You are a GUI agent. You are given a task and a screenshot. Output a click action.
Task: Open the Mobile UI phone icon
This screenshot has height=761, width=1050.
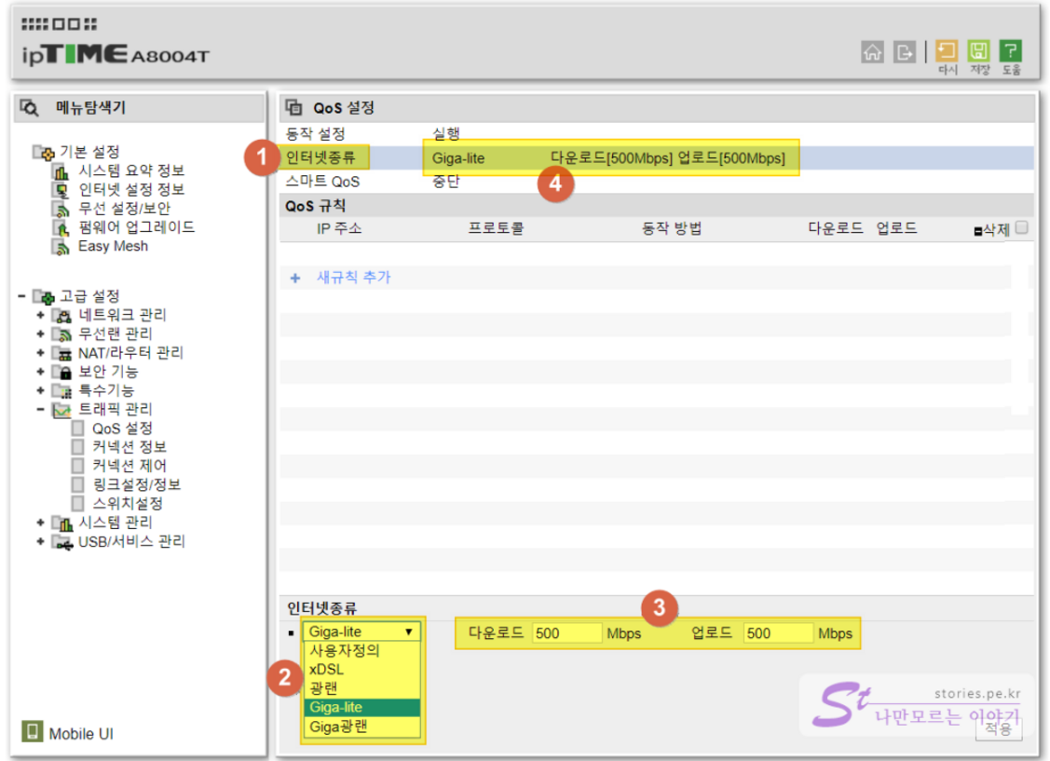pos(32,732)
